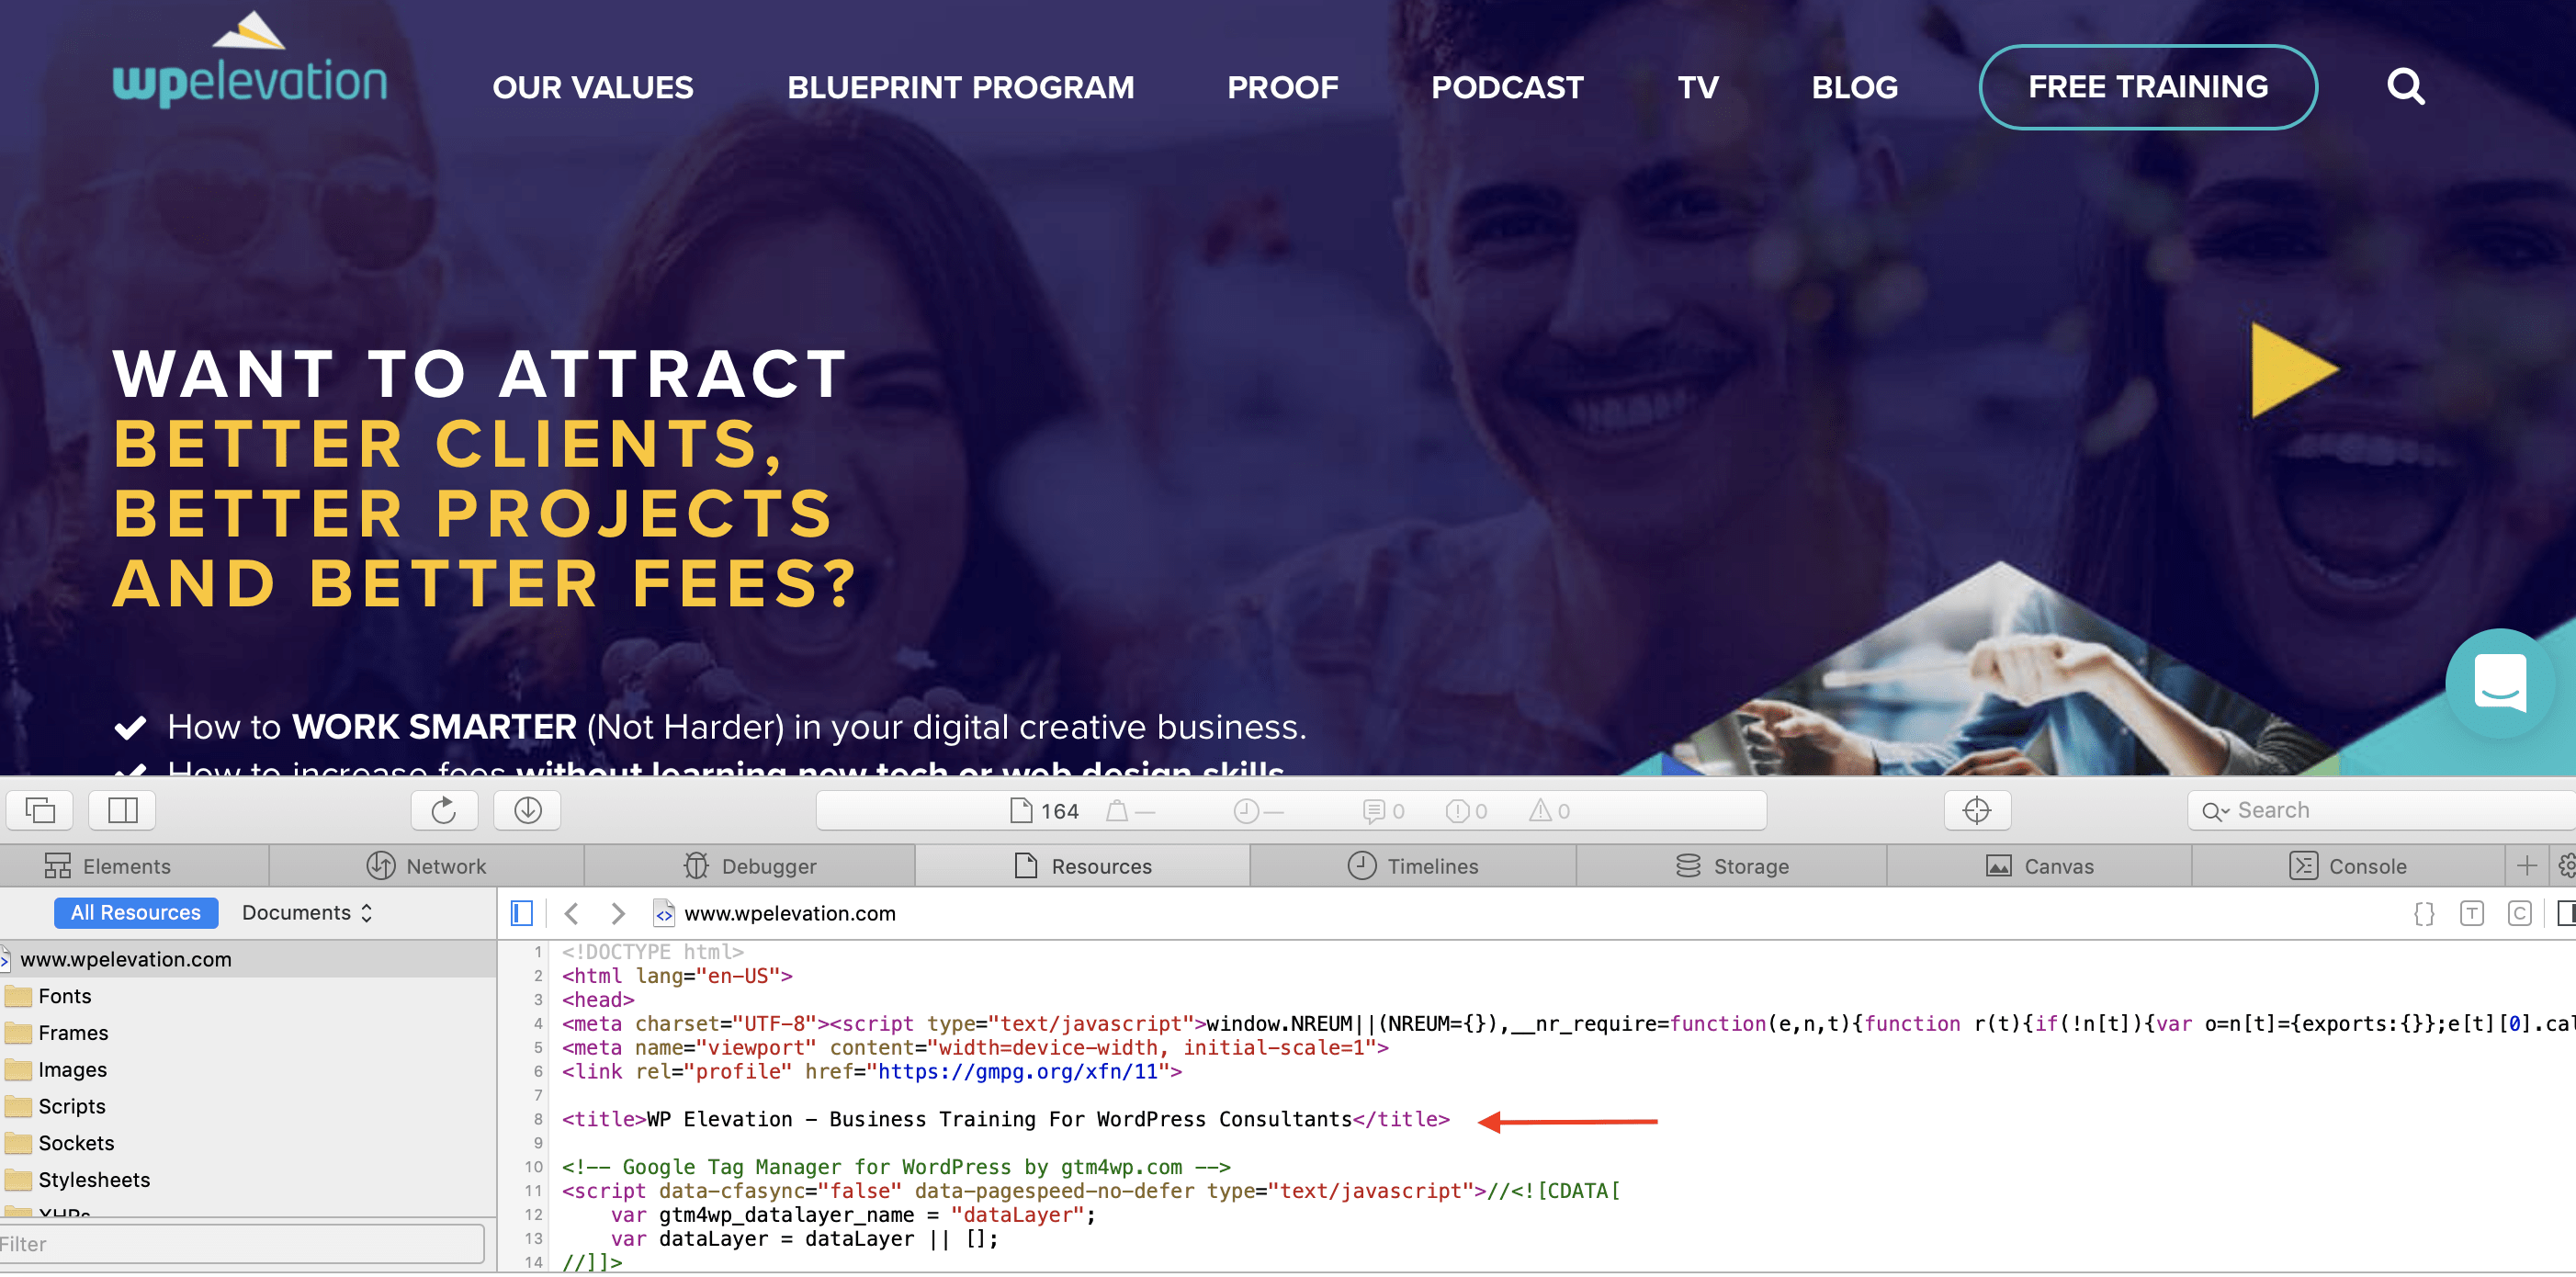The width and height of the screenshot is (2576, 1277).
Task: Click the var gtm4wp_datalayer_name line
Action: point(853,1215)
